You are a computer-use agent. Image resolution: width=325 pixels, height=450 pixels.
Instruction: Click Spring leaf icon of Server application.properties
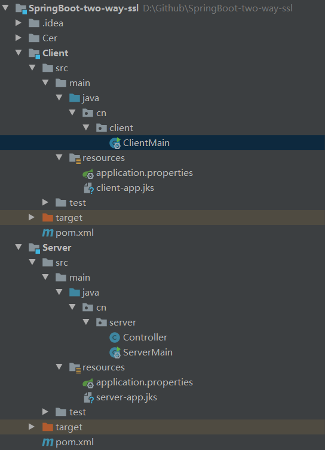click(88, 383)
